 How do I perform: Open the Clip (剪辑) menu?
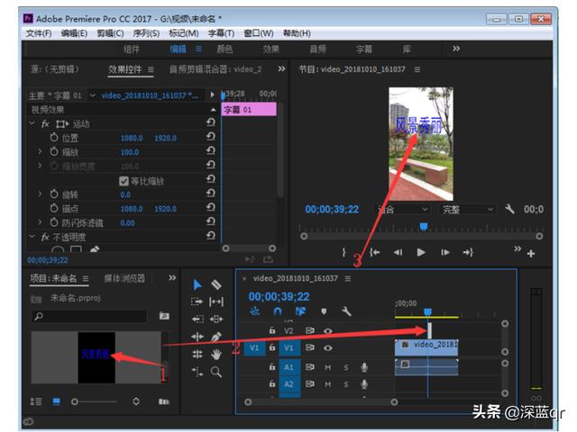[x=110, y=33]
